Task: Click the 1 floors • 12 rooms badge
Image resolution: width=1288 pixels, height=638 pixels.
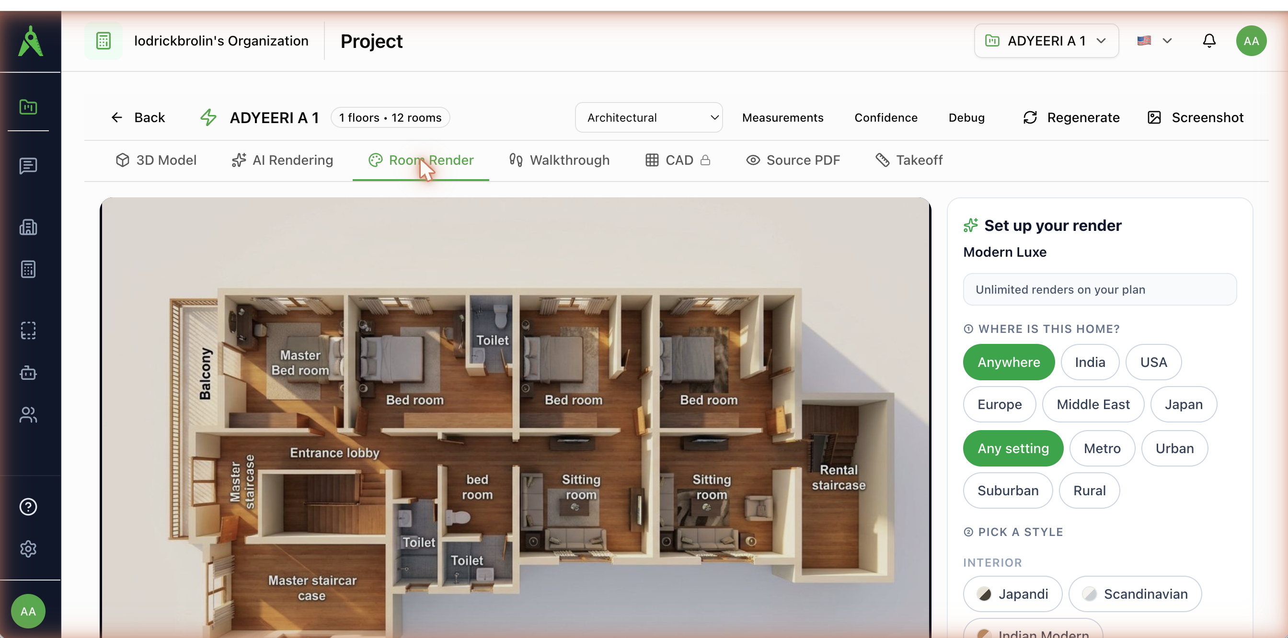Action: (x=390, y=117)
